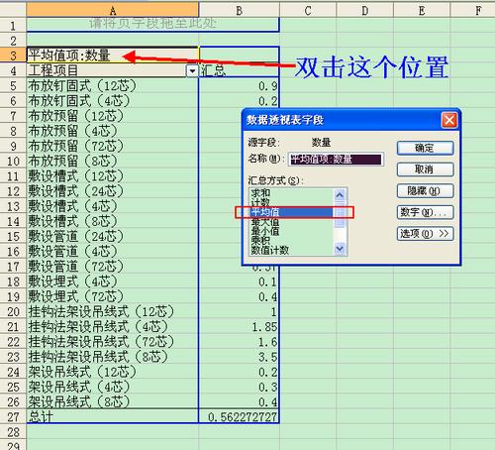Click the summary list scroll-down arrow
Image resolution: width=495 pixels, height=450 pixels.
tap(340, 249)
